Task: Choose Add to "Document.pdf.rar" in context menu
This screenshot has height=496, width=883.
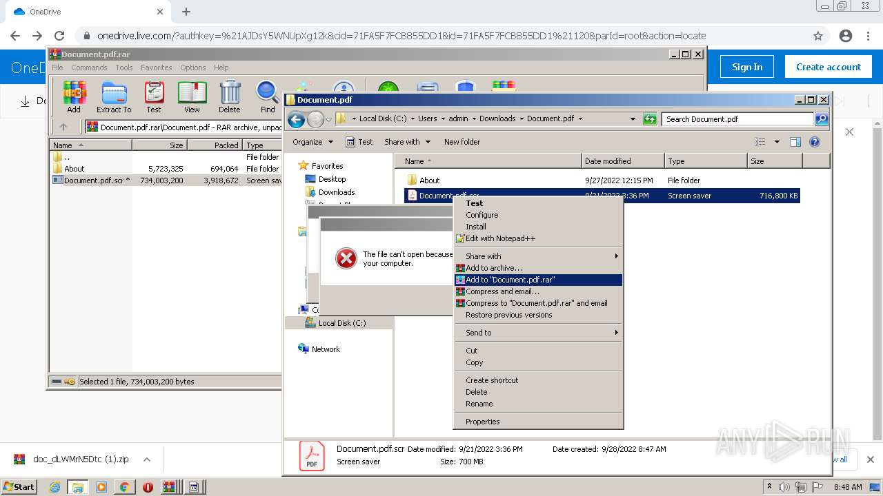Action: [x=538, y=280]
